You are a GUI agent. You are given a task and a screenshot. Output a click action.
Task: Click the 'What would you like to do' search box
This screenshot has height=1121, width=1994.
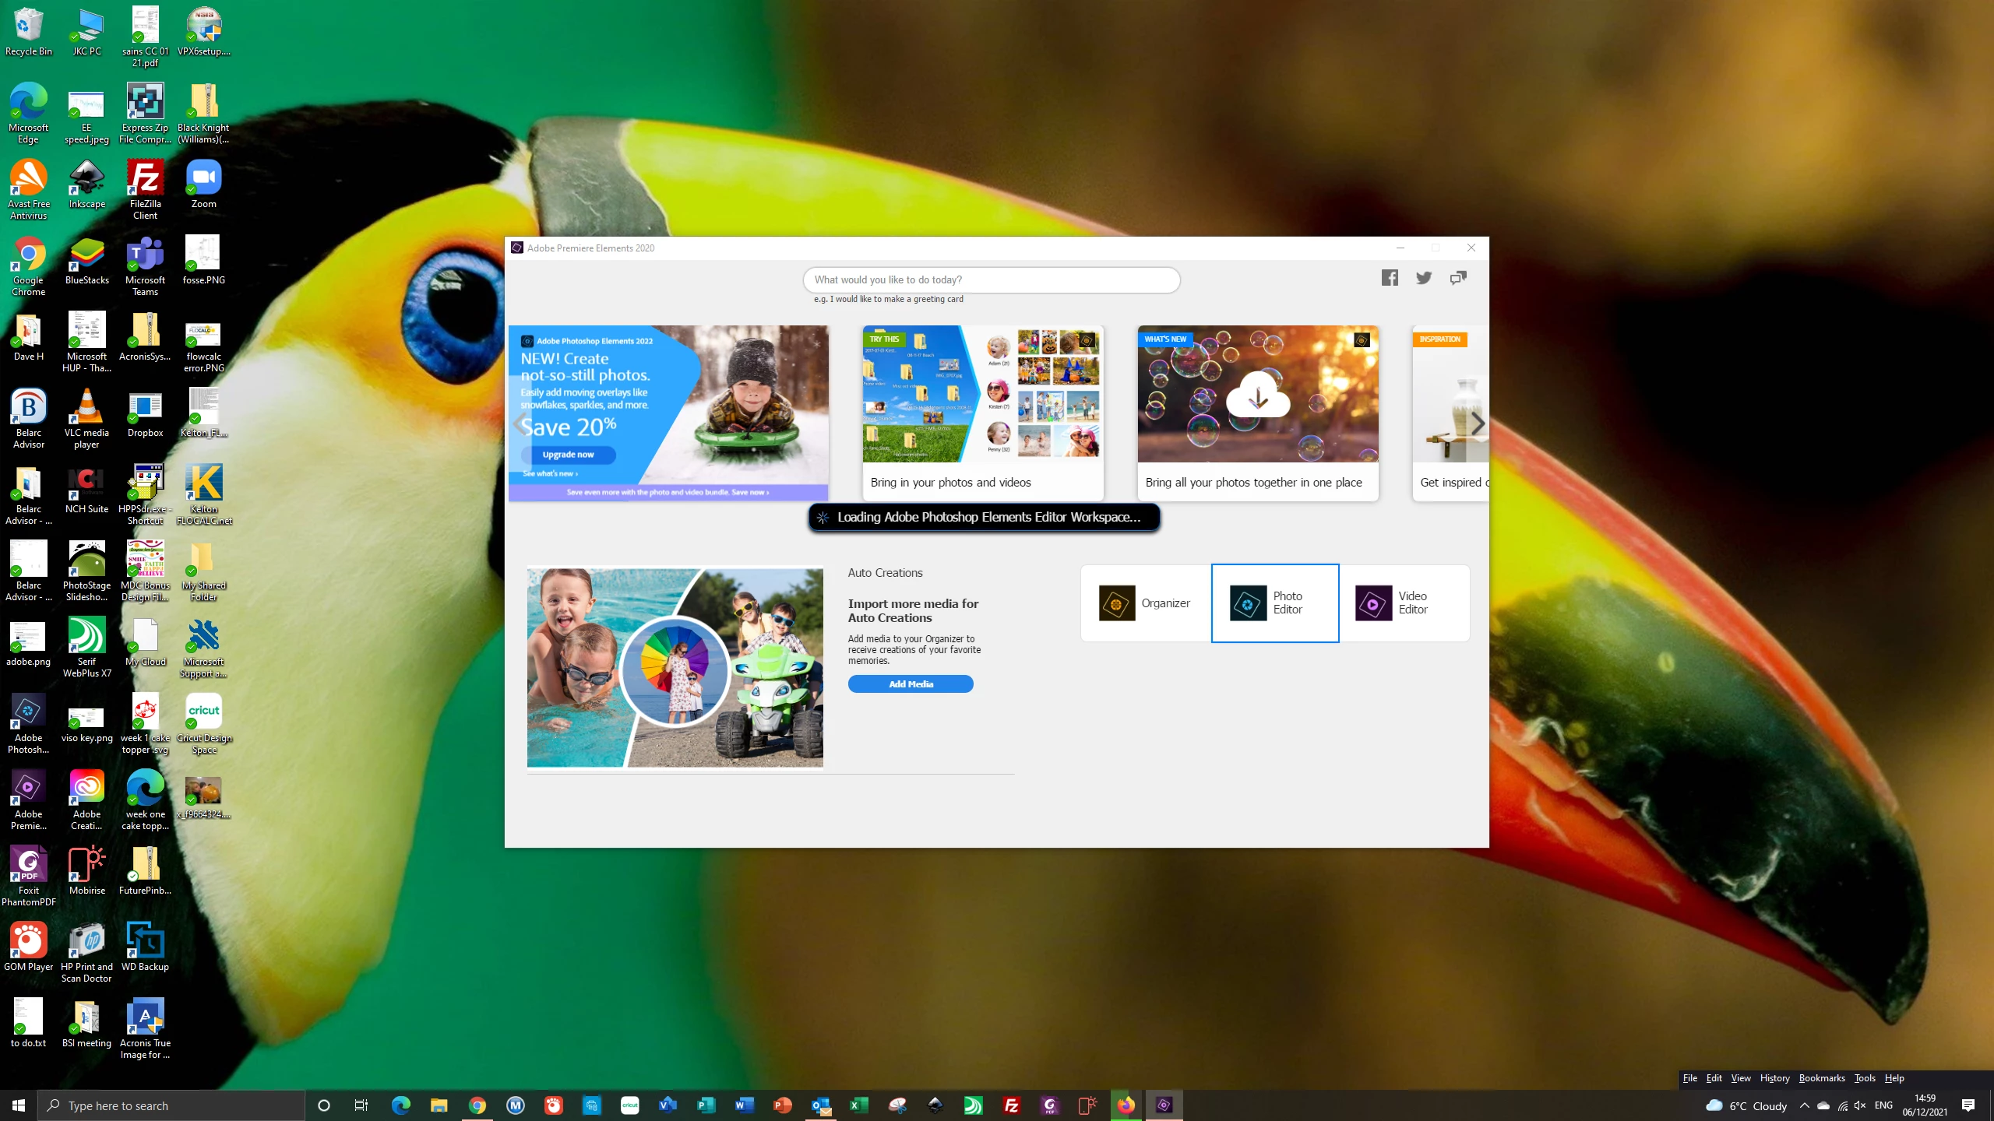click(x=991, y=279)
